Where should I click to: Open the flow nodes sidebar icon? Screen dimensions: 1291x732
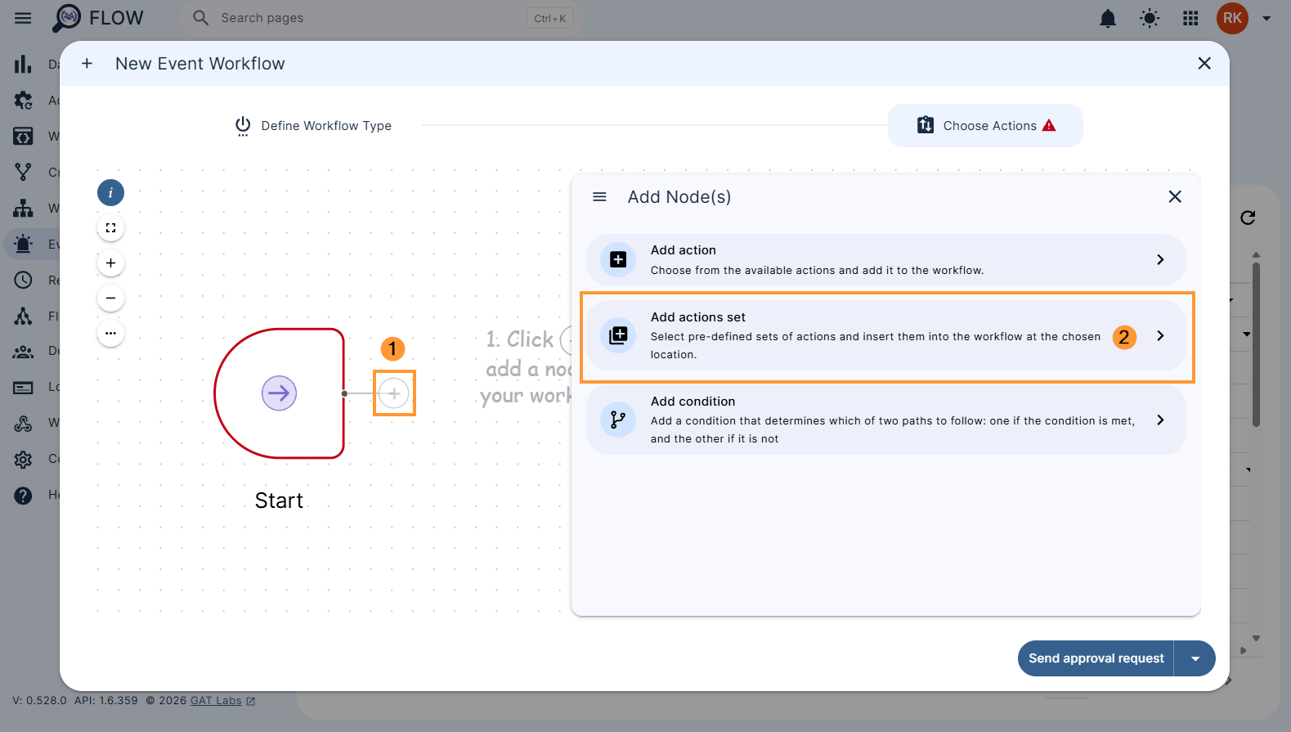click(23, 316)
